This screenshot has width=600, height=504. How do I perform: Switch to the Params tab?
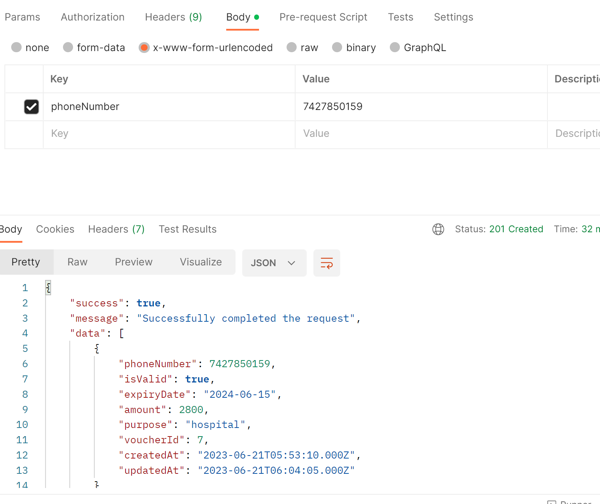point(22,17)
